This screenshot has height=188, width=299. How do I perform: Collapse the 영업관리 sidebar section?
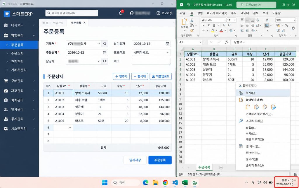click(x=34, y=35)
